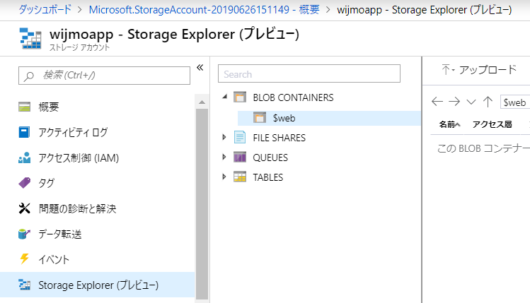Expand the TABLES tree node

(224, 177)
